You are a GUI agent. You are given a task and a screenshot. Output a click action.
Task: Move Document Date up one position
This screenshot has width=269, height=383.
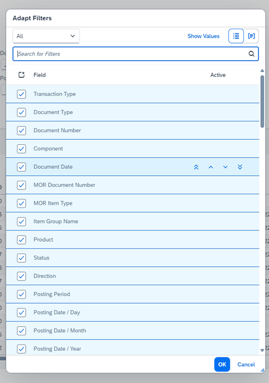coord(211,167)
